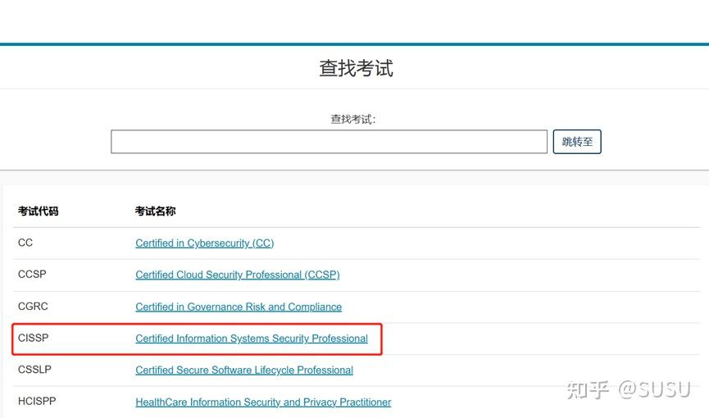Select the CC exam code cell

click(x=25, y=243)
